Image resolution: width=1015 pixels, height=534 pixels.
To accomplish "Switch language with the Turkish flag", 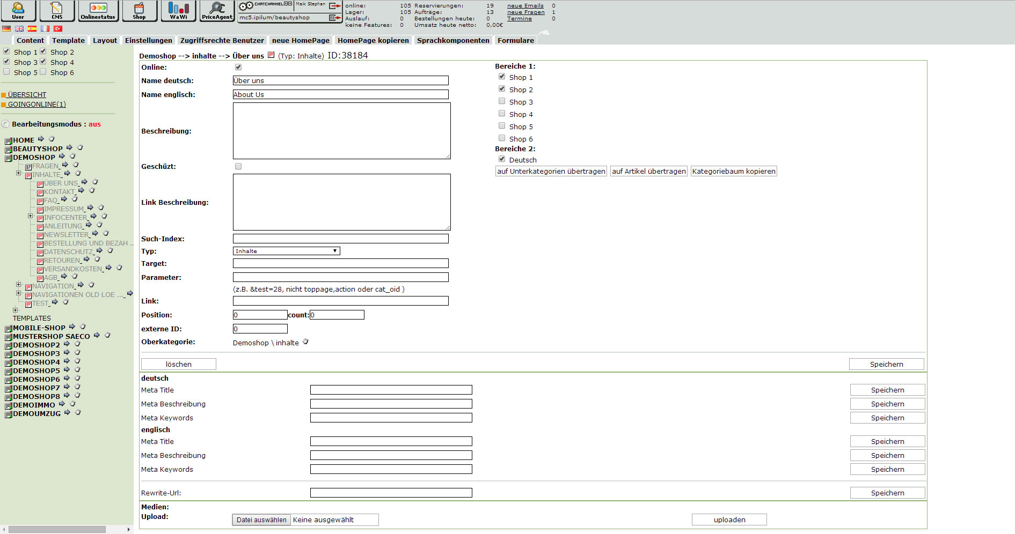I will click(58, 29).
